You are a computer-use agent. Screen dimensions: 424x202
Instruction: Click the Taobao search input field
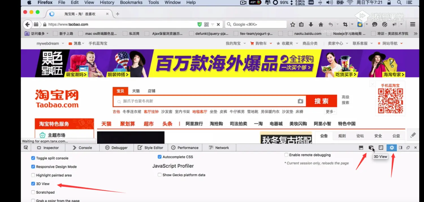209,101
